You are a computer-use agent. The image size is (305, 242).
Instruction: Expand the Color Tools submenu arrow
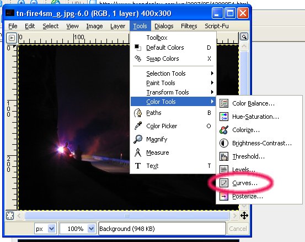(212, 101)
